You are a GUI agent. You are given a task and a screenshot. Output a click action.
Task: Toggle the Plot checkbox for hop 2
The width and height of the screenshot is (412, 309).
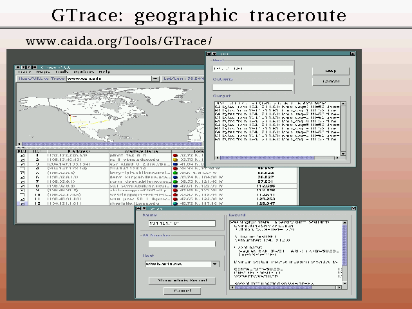click(23, 160)
